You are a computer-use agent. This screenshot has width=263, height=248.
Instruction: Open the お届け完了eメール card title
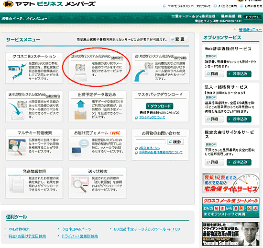click(97, 133)
